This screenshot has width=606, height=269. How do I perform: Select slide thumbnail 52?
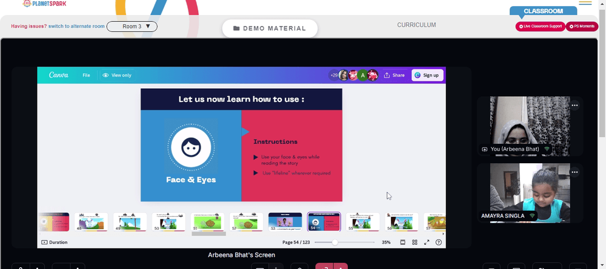coord(246,222)
